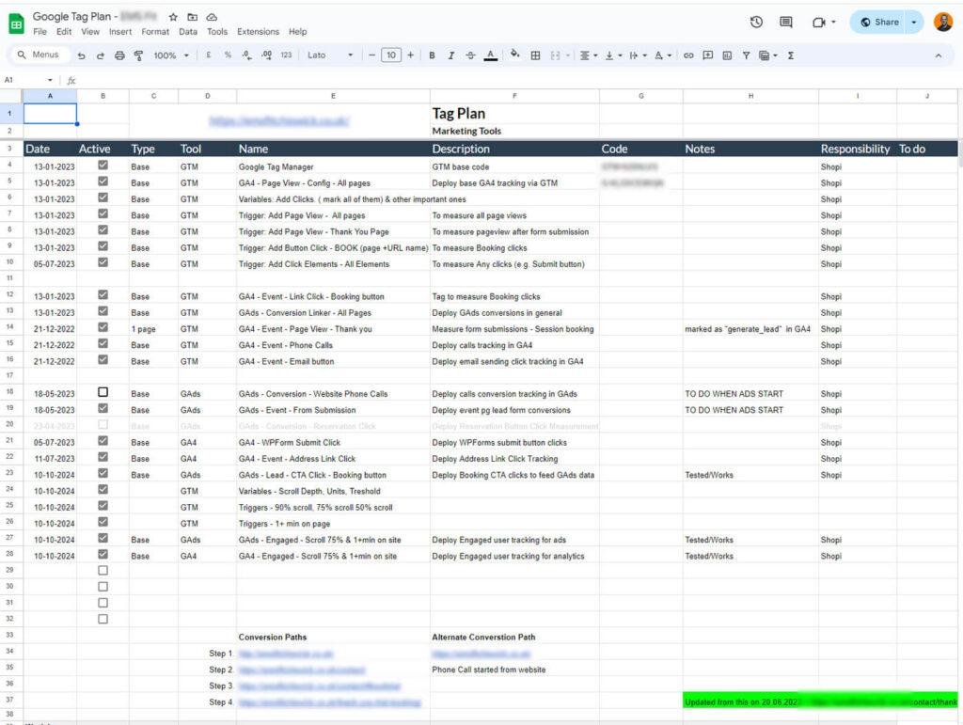The width and height of the screenshot is (963, 725).
Task: Decrease font size with the minus button
Action: pyautogui.click(x=371, y=55)
